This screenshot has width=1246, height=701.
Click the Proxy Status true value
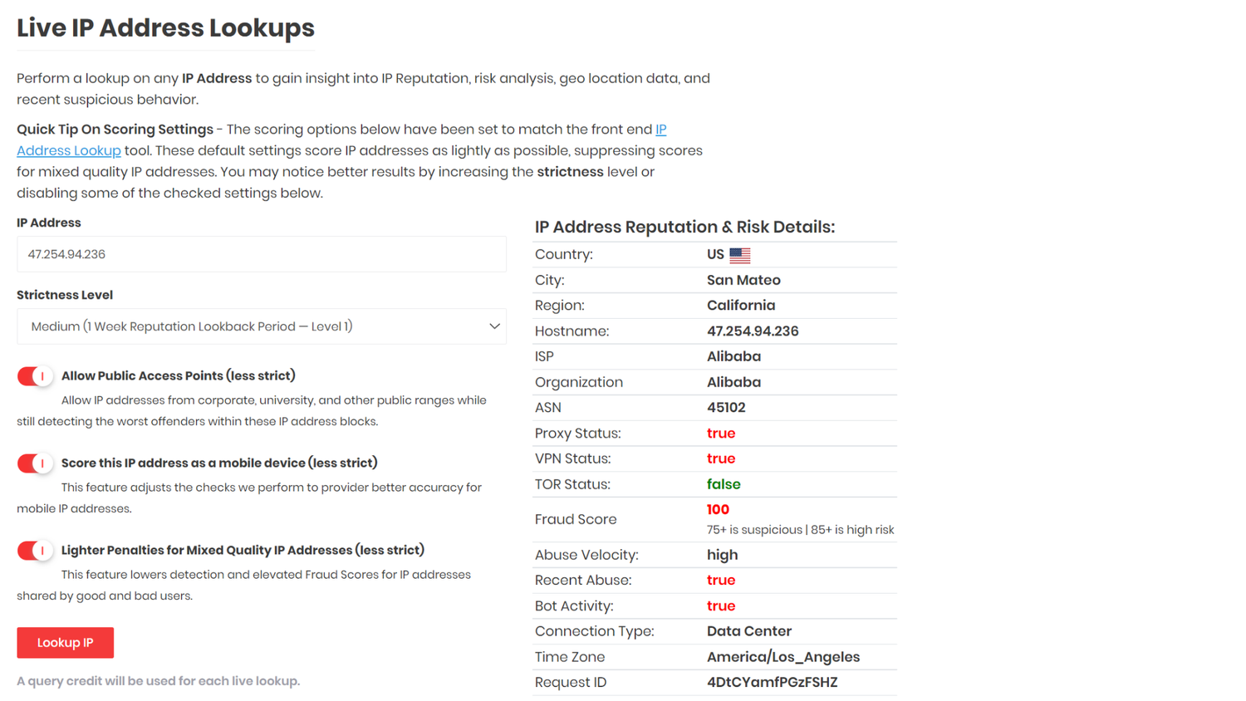coord(719,433)
